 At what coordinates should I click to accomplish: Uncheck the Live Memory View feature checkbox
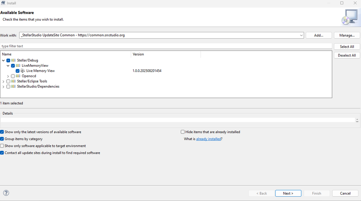tap(17, 71)
